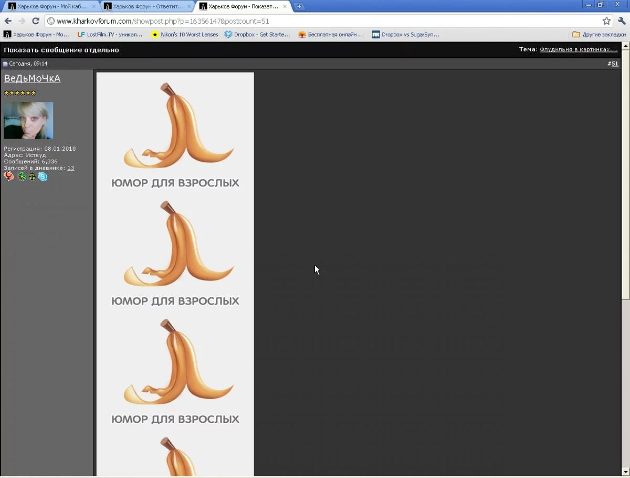The image size is (630, 478).
Task: Open the diary entries count link 13
Action: (71, 168)
